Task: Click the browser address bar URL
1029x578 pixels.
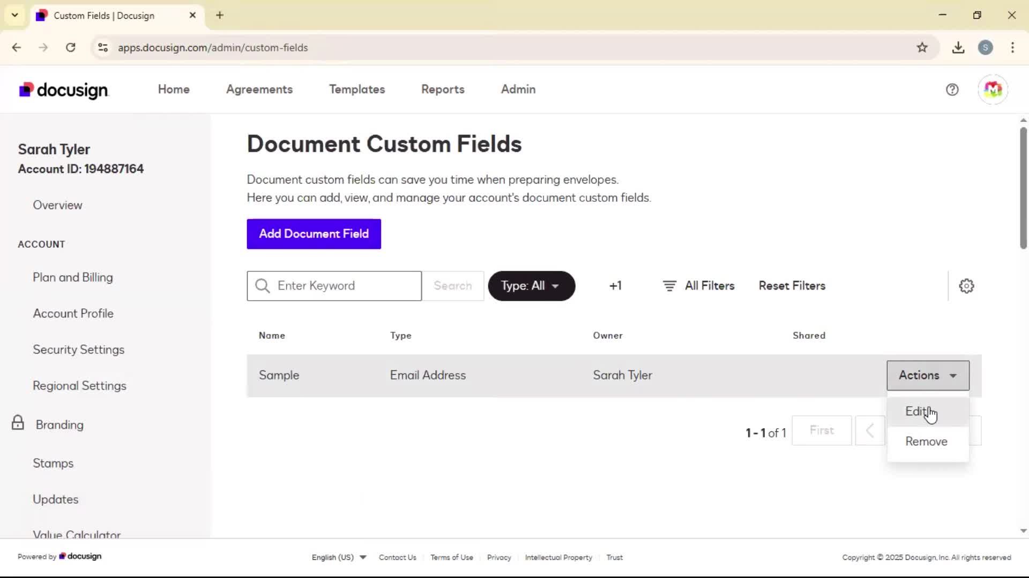Action: click(213, 48)
